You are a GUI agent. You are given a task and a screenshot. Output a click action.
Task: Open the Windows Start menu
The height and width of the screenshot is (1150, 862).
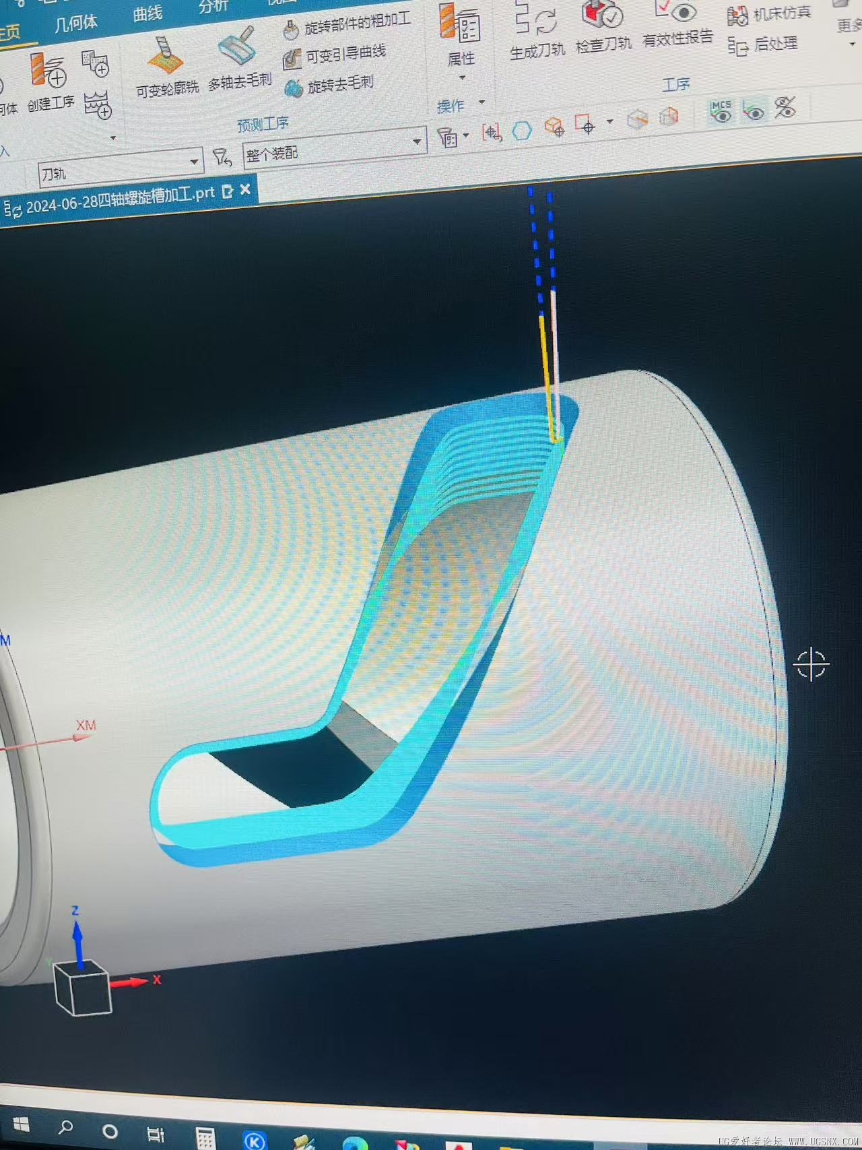(x=21, y=1124)
